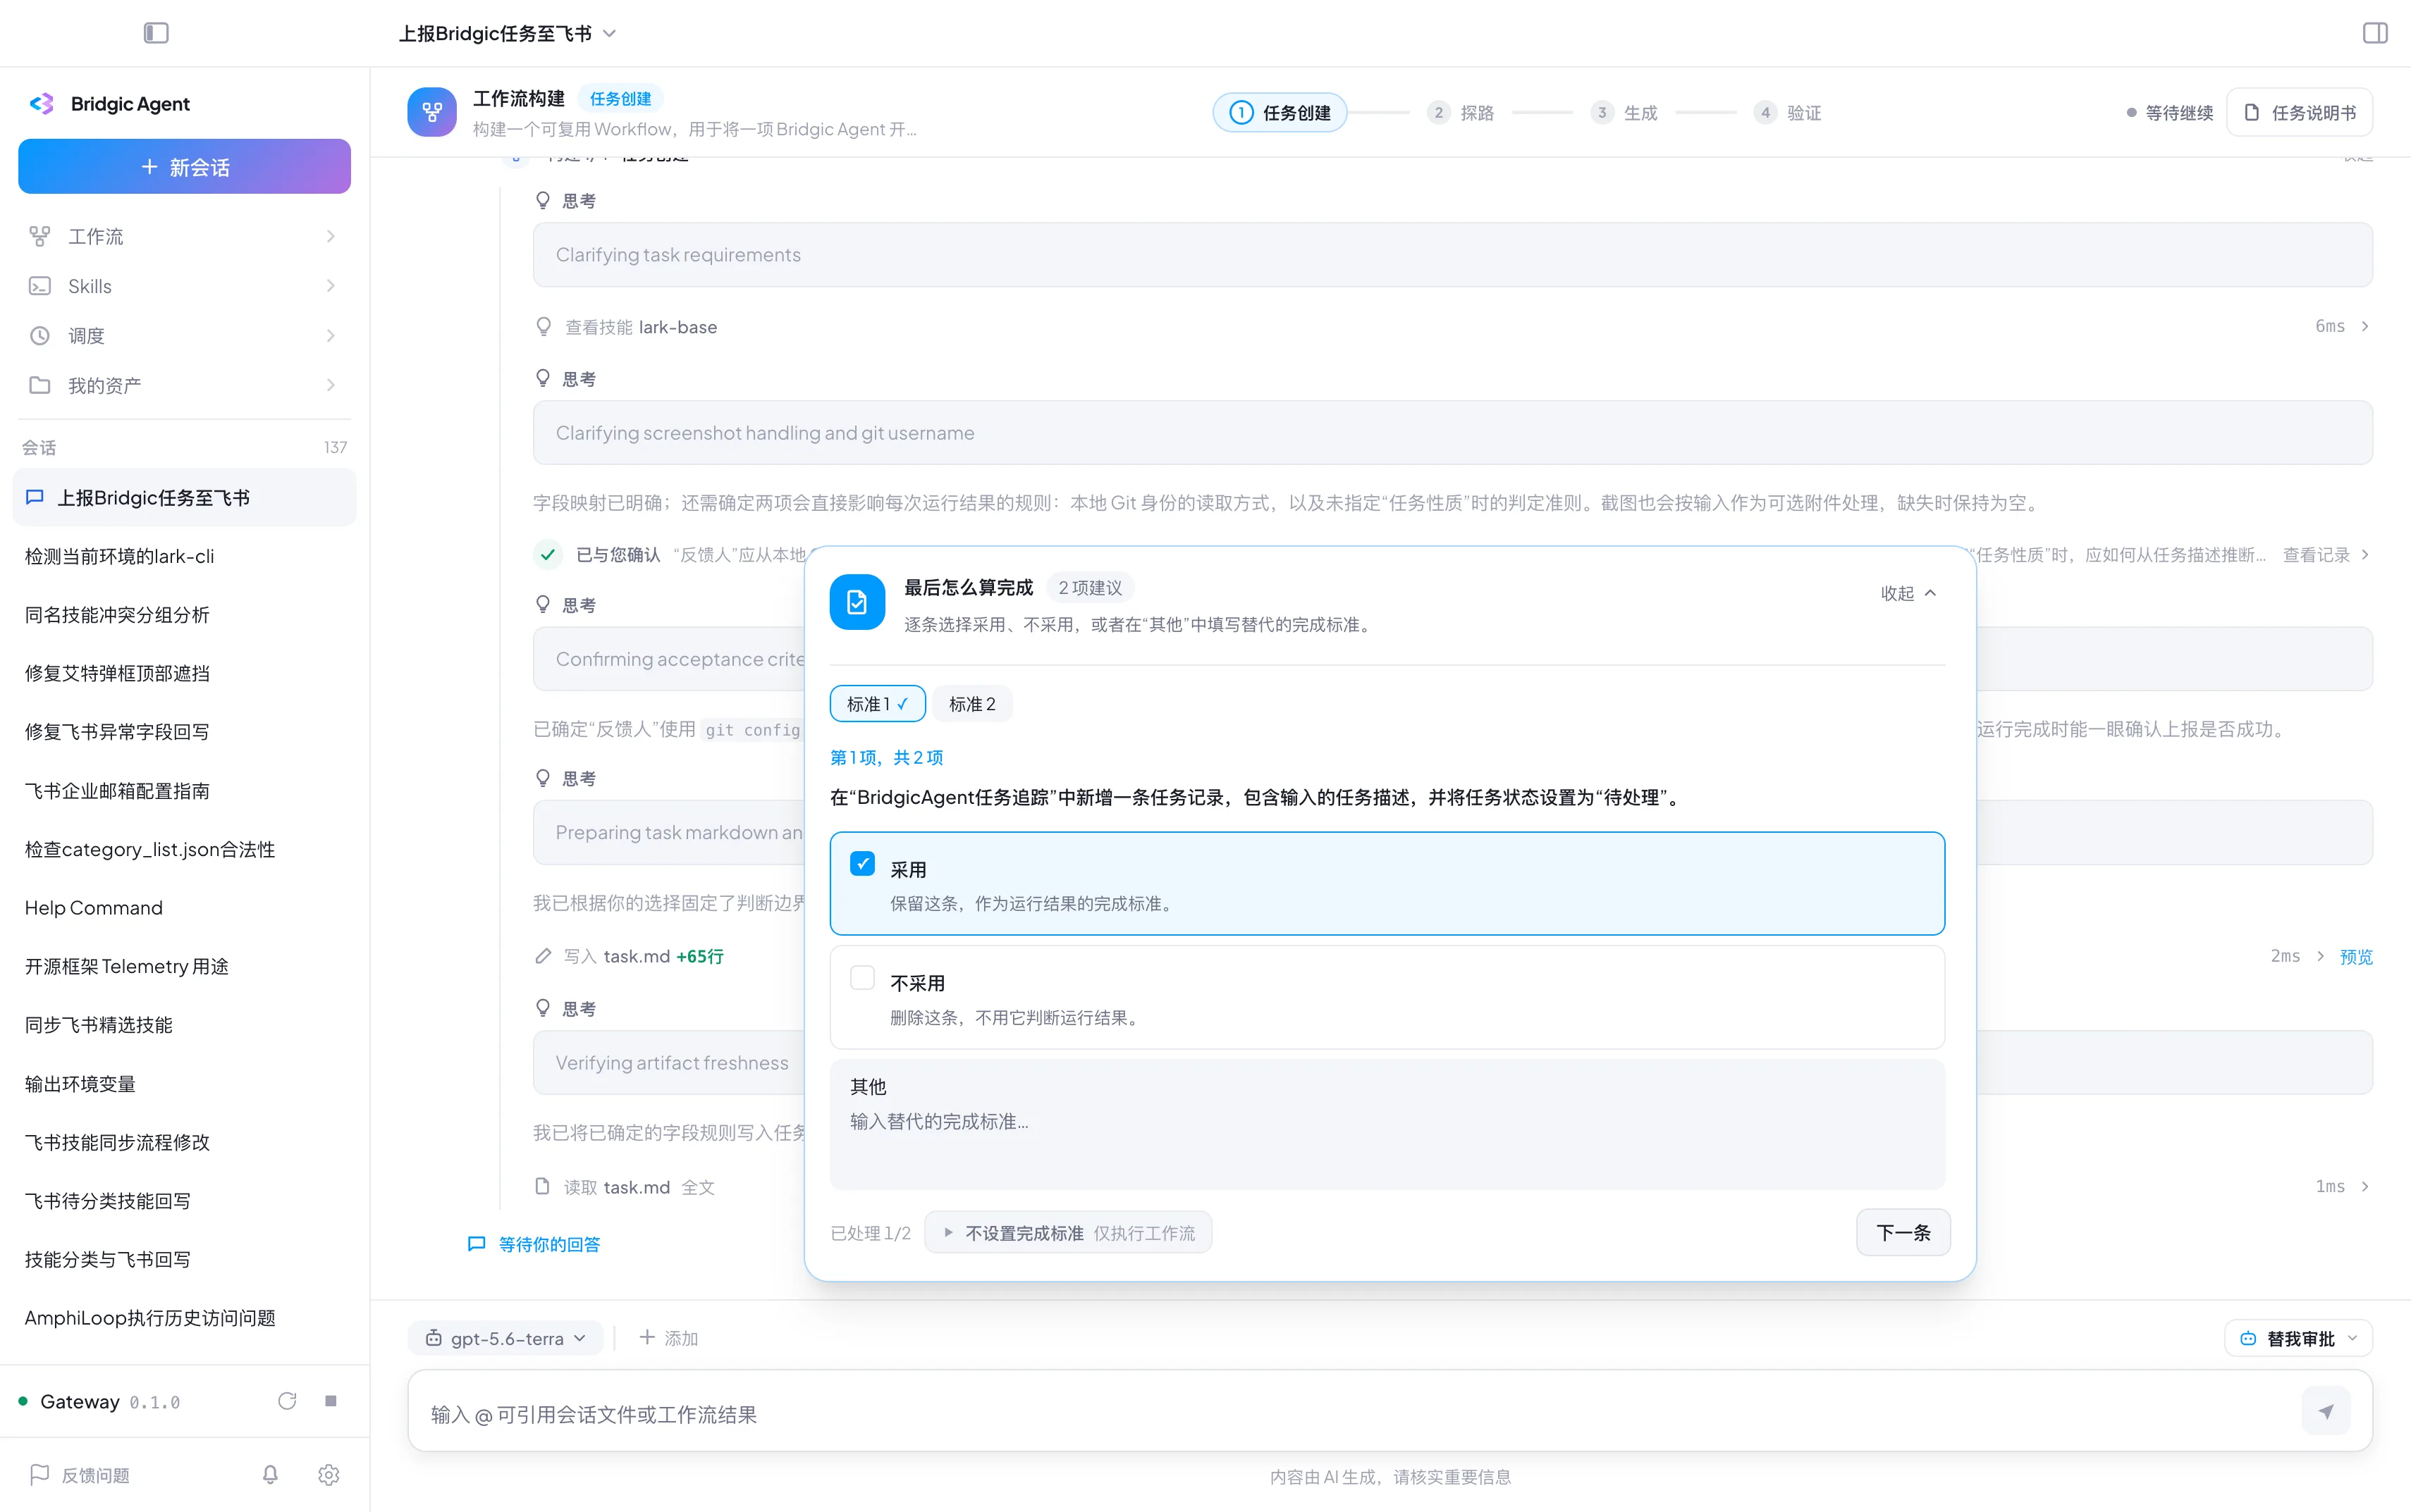2411x1512 pixels.
Task: Click the send message arrow icon
Action: pos(2326,1411)
